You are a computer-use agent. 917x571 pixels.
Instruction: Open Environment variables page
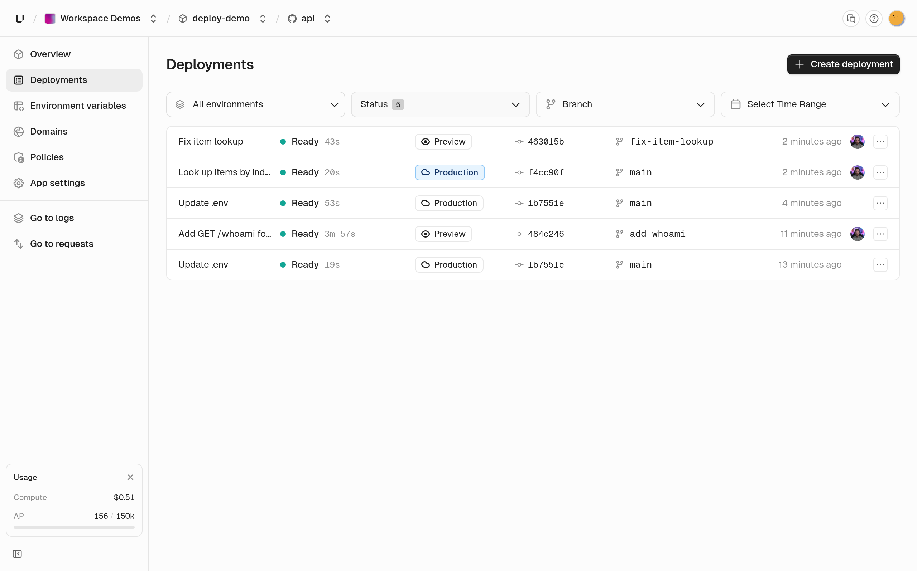point(74,106)
